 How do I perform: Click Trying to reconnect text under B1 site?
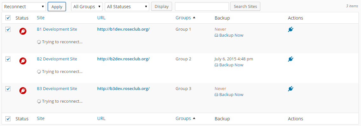62,42
